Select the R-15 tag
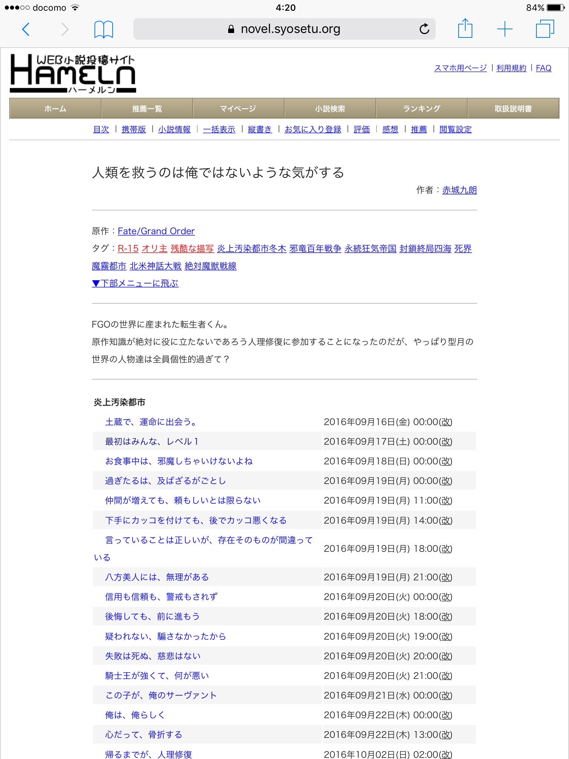 click(x=128, y=249)
